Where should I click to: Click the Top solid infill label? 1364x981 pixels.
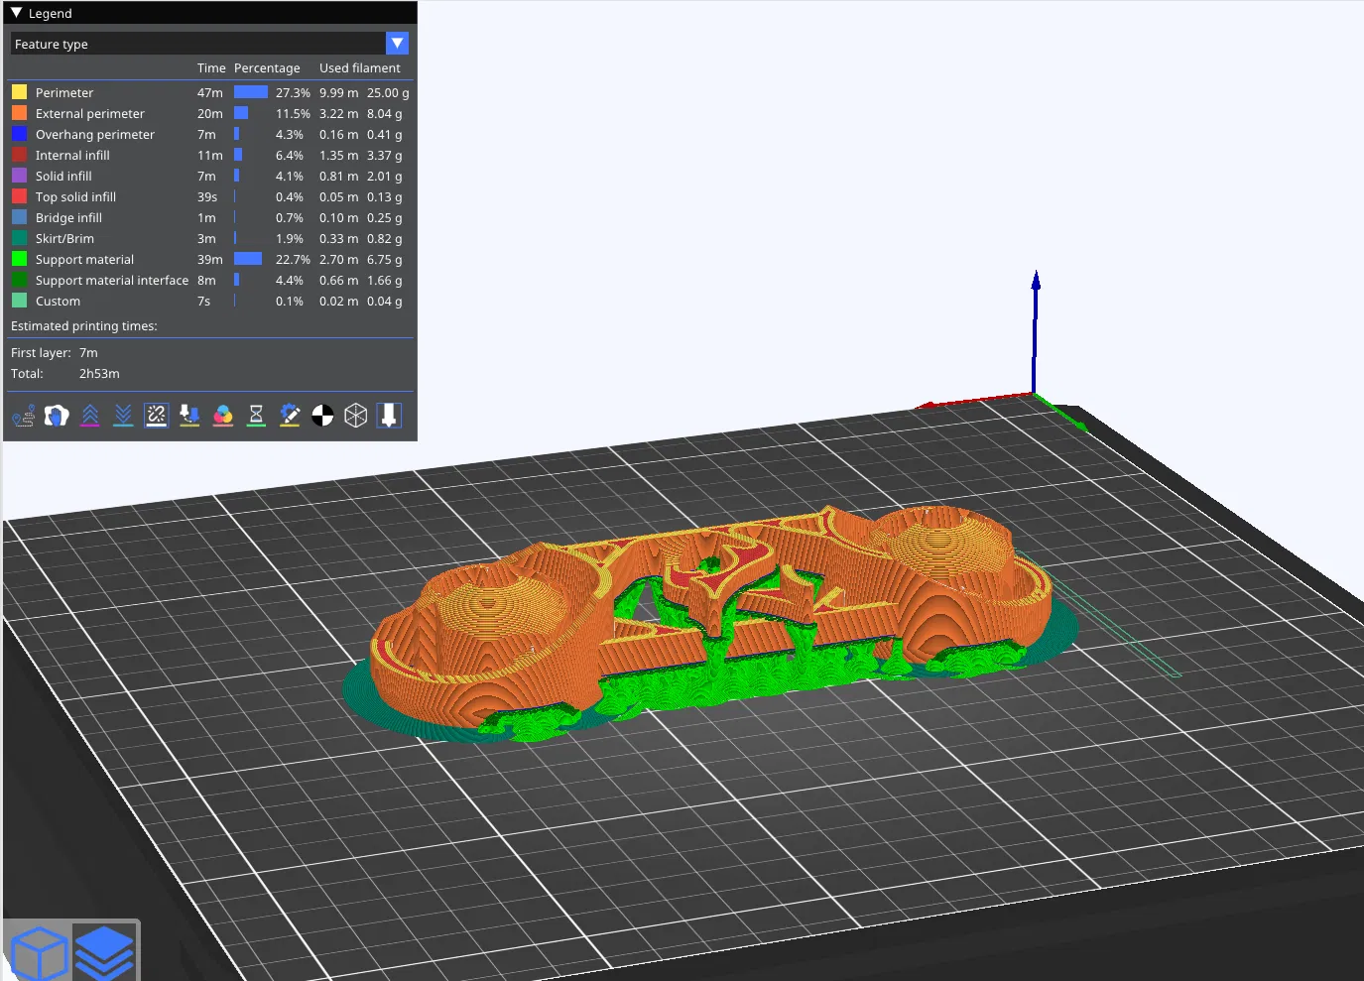tap(75, 197)
